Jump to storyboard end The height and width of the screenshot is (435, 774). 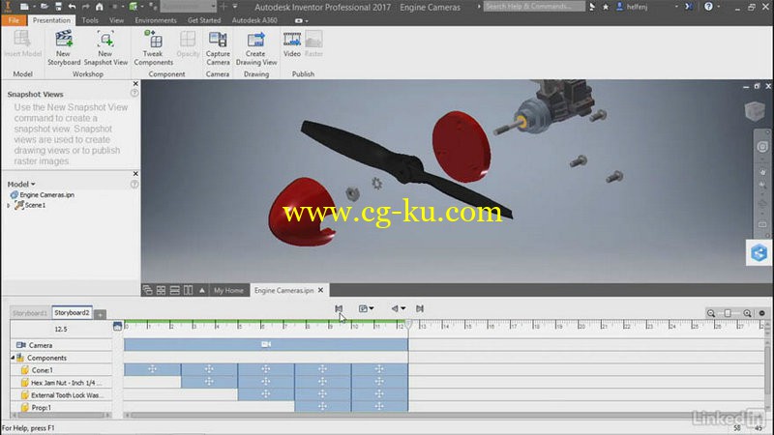(420, 308)
